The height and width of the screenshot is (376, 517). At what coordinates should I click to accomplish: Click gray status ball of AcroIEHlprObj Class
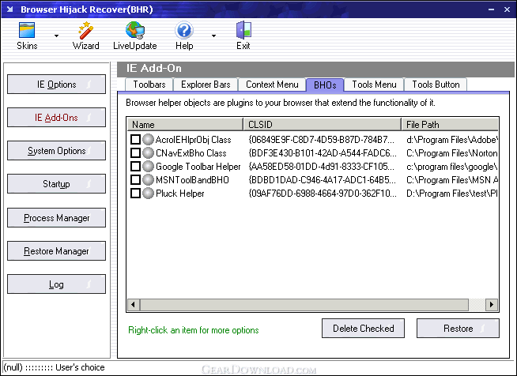coord(148,140)
